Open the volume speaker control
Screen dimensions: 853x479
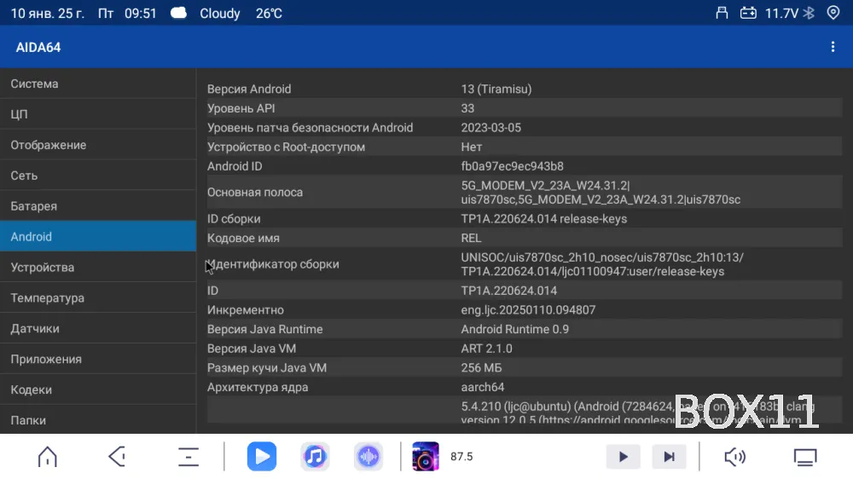click(735, 457)
